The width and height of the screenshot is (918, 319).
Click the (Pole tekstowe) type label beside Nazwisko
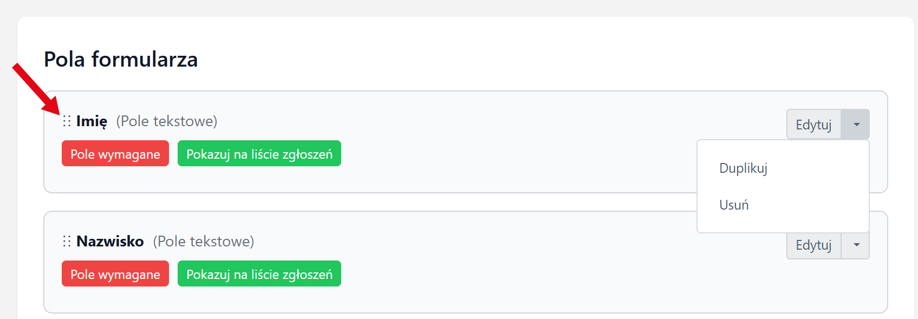203,242
